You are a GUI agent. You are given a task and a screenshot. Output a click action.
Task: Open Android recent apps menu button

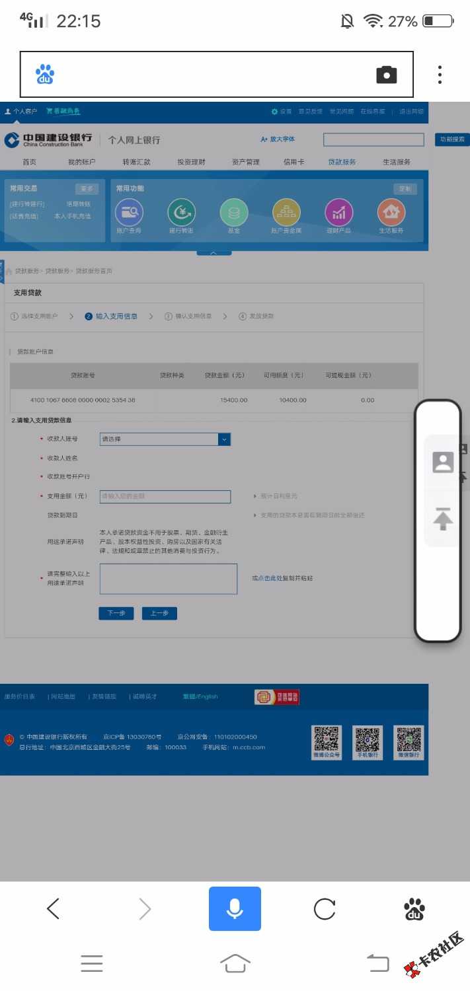(92, 963)
